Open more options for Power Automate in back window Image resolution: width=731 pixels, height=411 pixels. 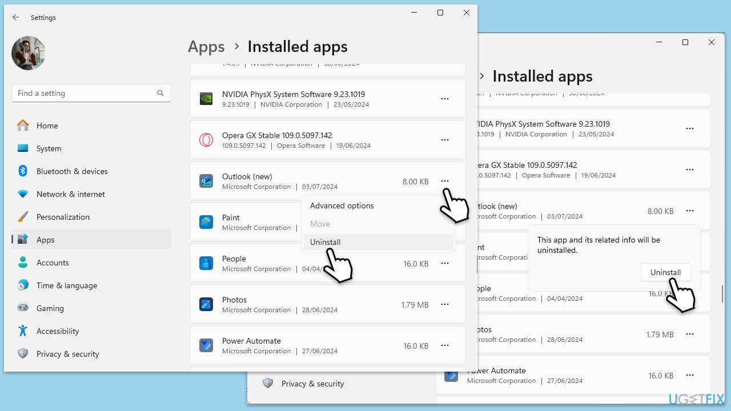click(x=690, y=375)
